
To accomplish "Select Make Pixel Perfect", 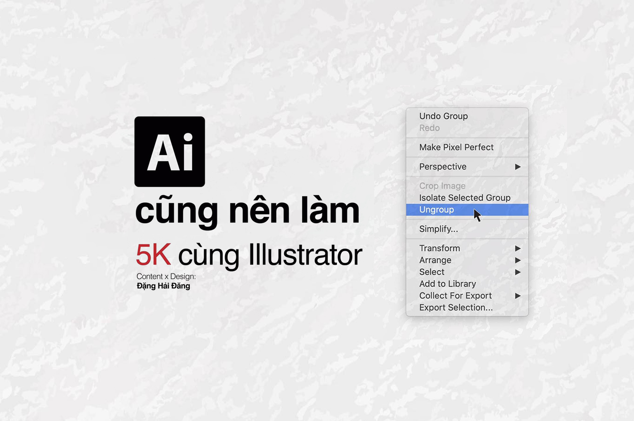I will [x=456, y=147].
